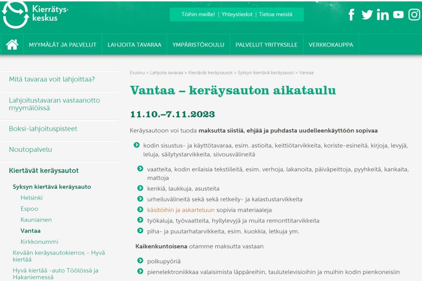Open the Instagram icon
This screenshot has height=281, width=422.
point(414,15)
